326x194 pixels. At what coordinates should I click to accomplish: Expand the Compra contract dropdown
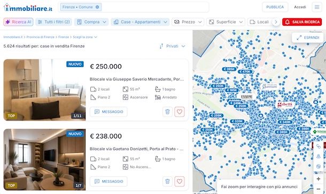(x=91, y=22)
